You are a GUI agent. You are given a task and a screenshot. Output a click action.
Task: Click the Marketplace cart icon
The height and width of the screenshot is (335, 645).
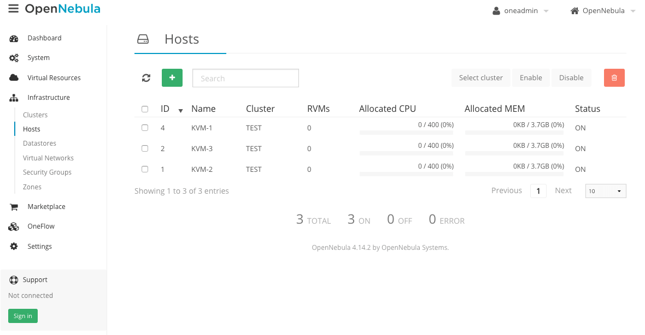(x=14, y=207)
